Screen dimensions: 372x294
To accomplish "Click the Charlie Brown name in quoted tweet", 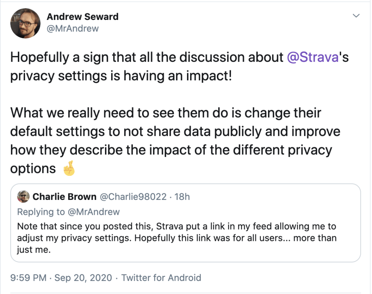I will 64,197.
